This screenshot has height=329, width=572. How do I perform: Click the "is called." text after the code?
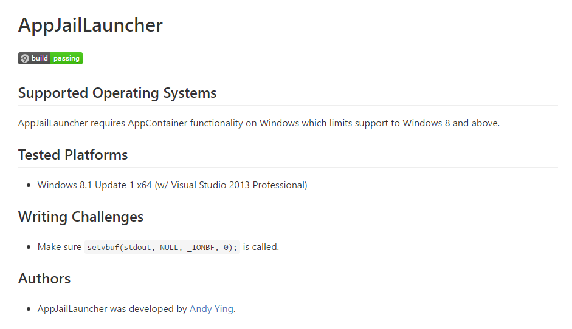(x=261, y=246)
